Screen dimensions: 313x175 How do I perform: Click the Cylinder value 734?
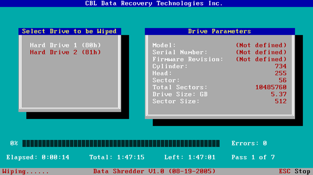[x=281, y=66]
